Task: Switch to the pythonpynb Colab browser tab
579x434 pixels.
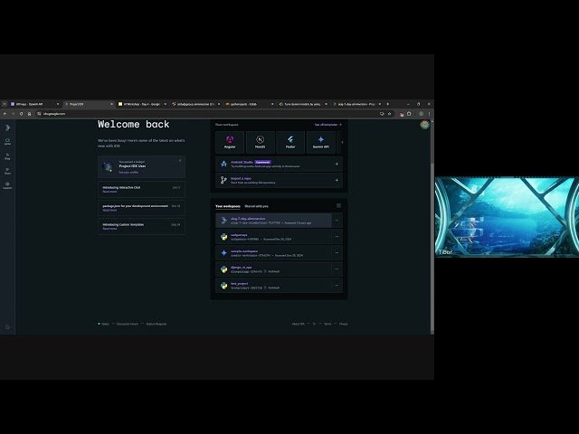Action: 250,104
